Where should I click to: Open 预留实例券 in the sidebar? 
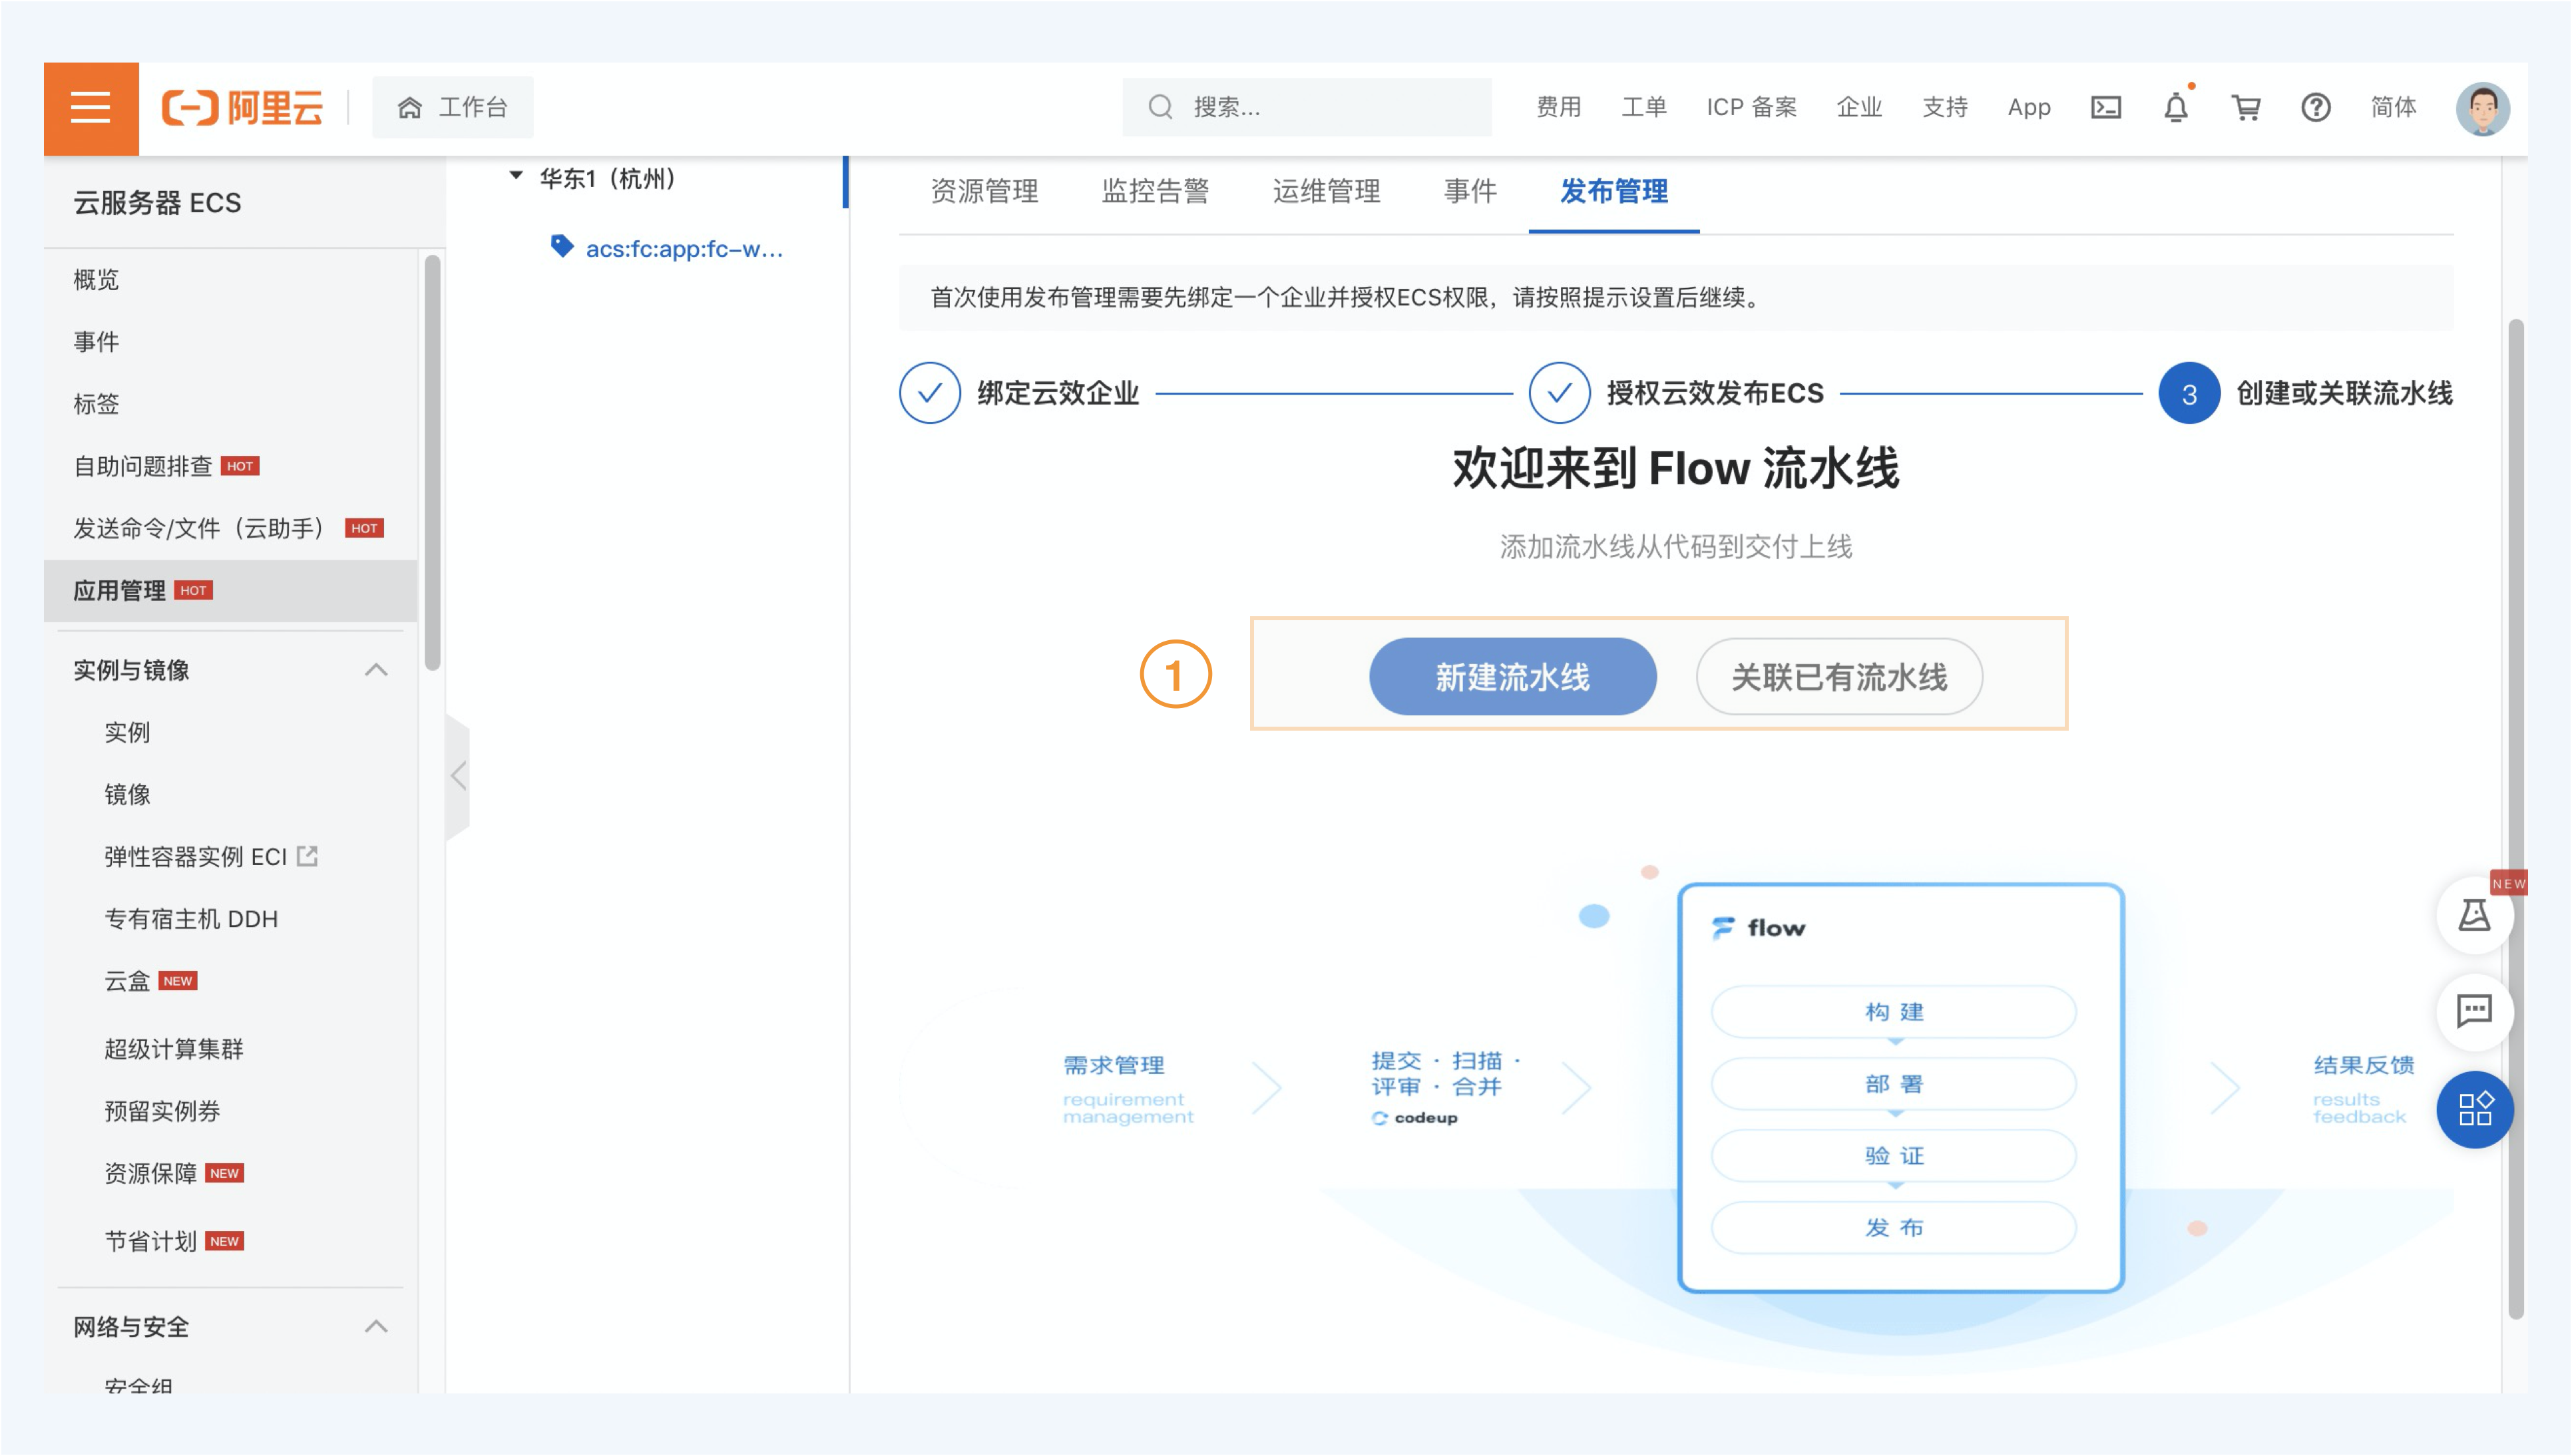[x=162, y=1111]
